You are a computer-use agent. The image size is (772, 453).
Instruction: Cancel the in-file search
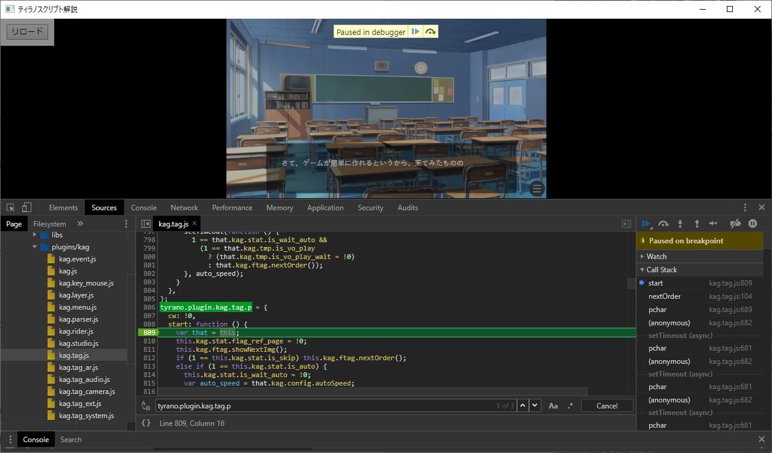(607, 405)
